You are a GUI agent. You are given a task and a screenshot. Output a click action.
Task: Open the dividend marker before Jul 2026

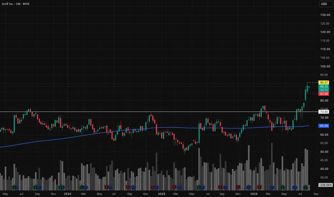(x=295, y=187)
